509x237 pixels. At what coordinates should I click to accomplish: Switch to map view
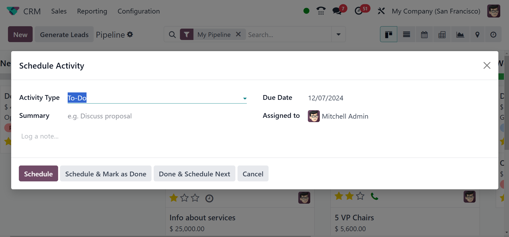point(477,34)
